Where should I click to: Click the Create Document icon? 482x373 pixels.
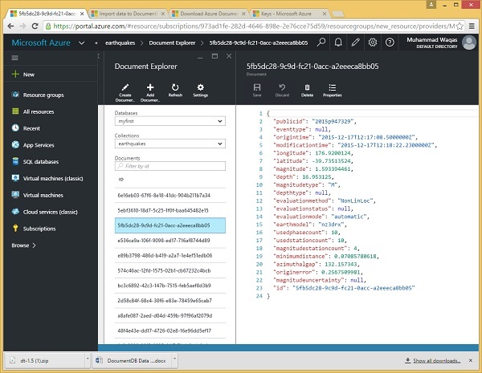pyautogui.click(x=126, y=87)
